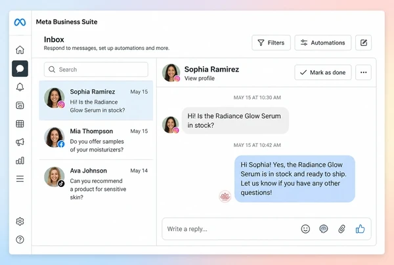Open Notifications bell icon
This screenshot has height=265, width=394.
(x=20, y=87)
